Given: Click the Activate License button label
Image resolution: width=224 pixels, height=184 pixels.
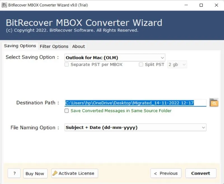Looking at the screenshot, I should pyautogui.click(x=76, y=173).
